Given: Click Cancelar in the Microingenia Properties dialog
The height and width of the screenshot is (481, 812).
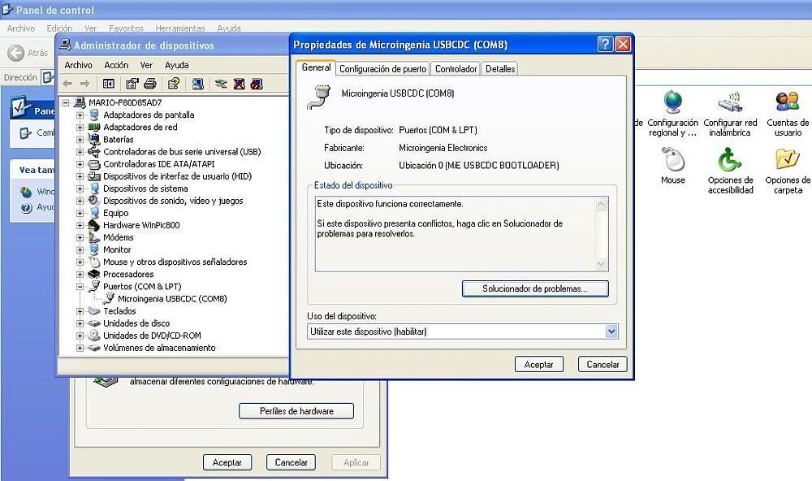Looking at the screenshot, I should click(x=603, y=364).
